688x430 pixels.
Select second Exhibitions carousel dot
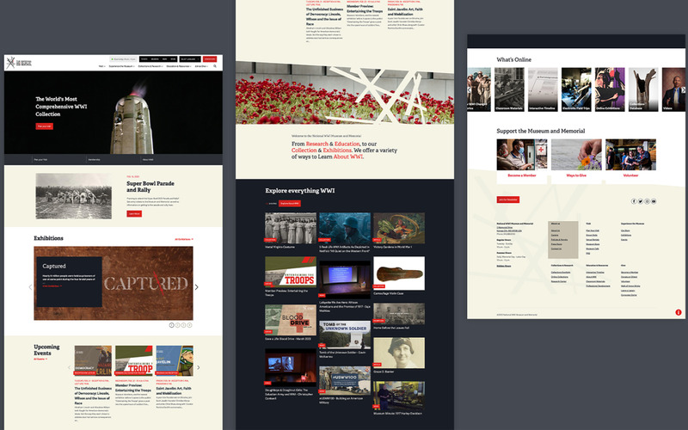[x=178, y=325]
